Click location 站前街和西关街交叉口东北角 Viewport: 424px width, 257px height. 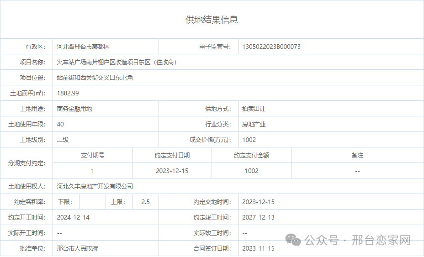(95, 78)
